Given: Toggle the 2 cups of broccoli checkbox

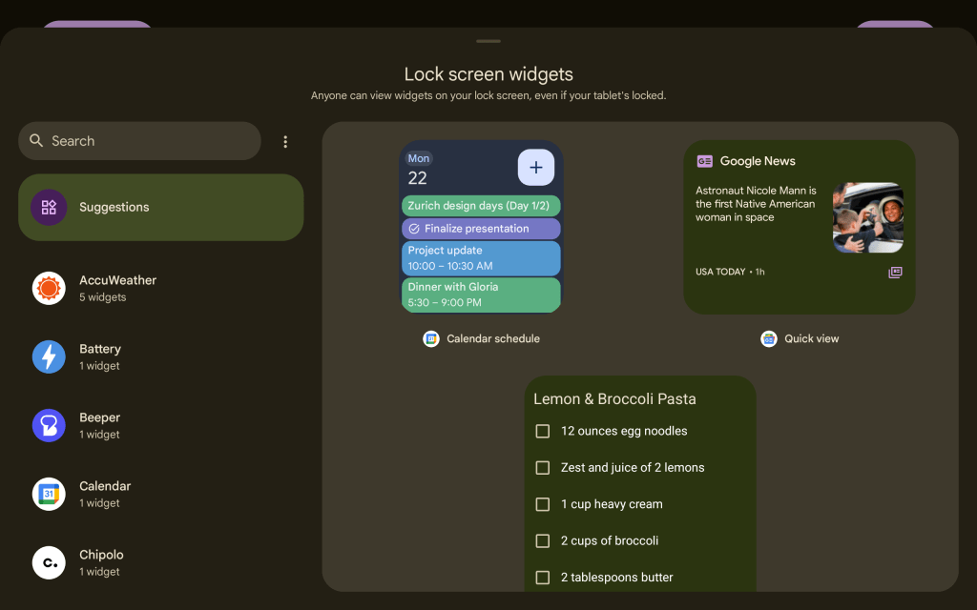Looking at the screenshot, I should coord(543,540).
